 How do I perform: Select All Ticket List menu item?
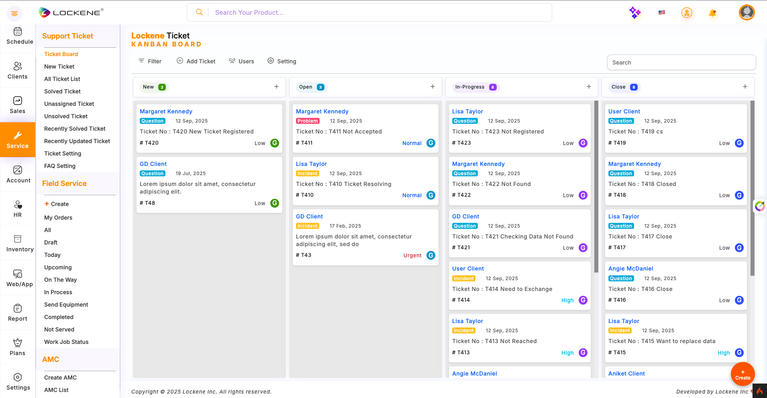click(x=62, y=79)
